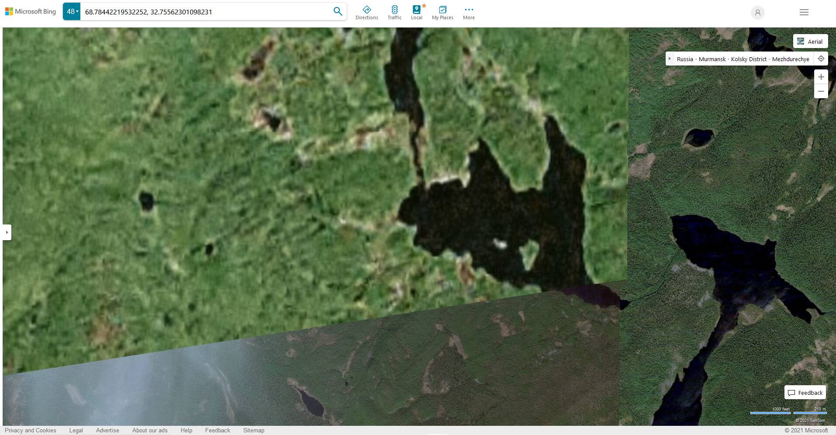The image size is (836, 435).
Task: Switch map style via Aerial button
Action: pos(810,41)
